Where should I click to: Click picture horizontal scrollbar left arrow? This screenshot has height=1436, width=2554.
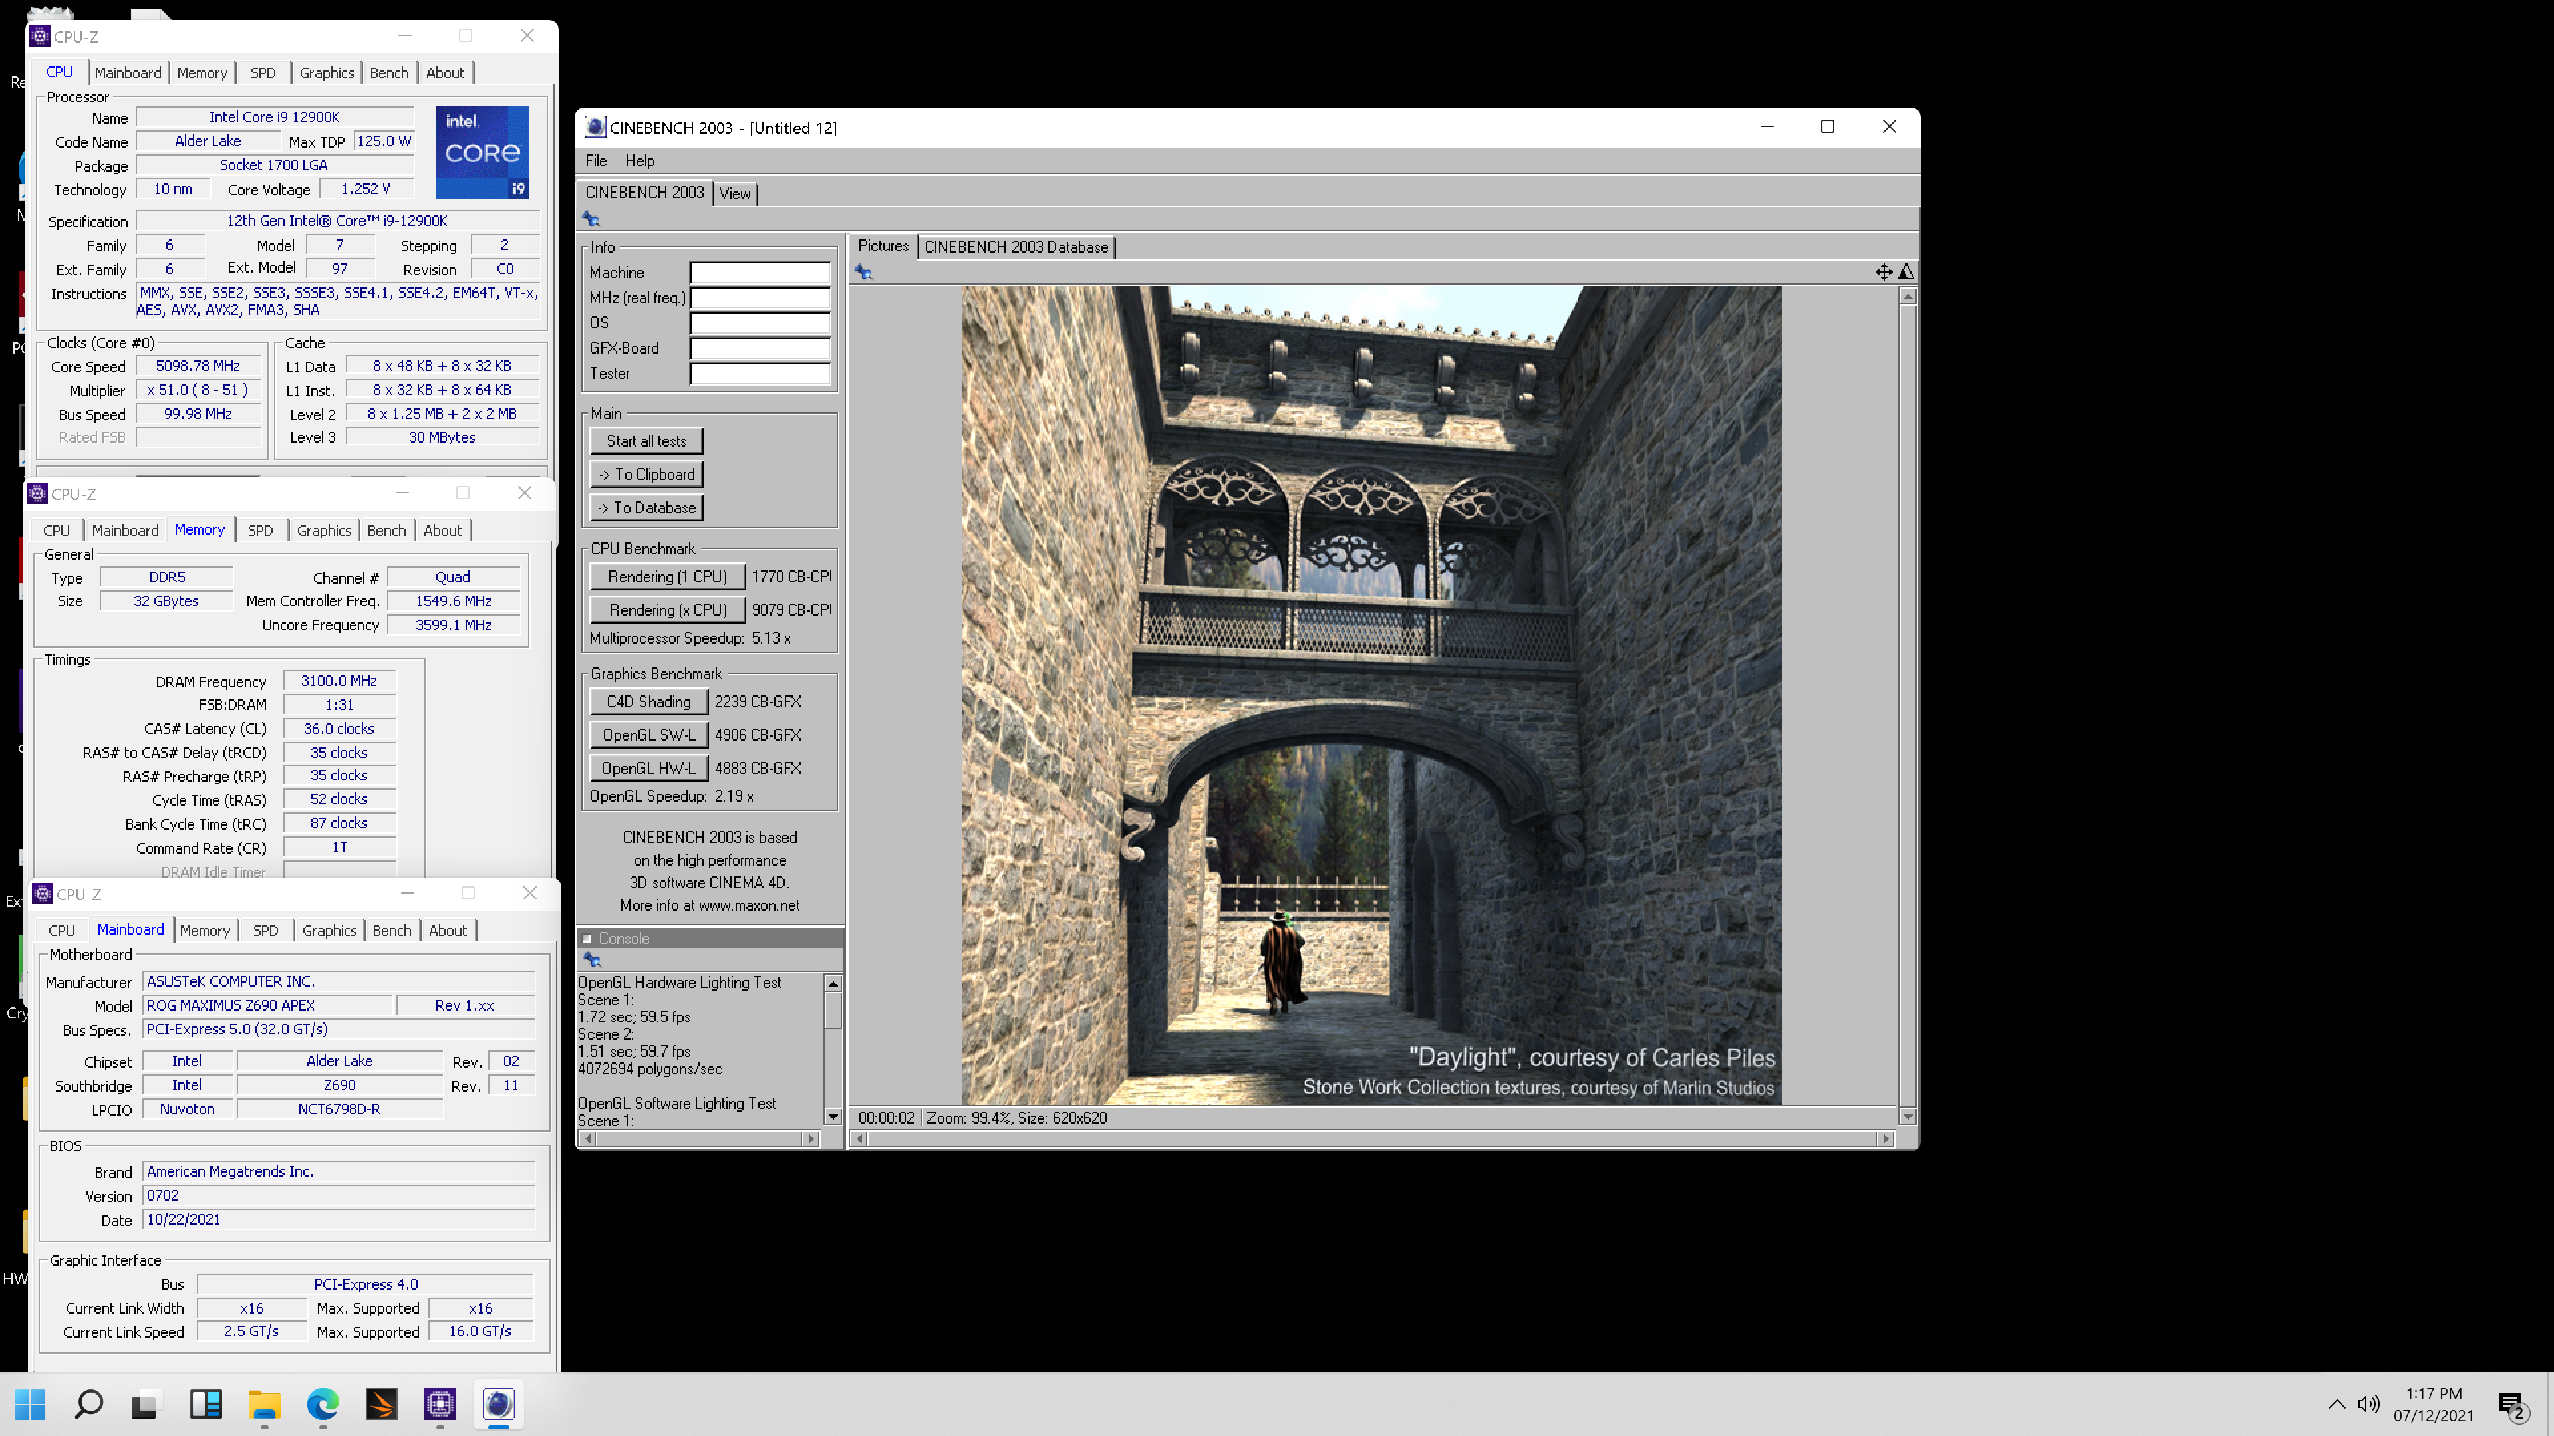tap(861, 1139)
